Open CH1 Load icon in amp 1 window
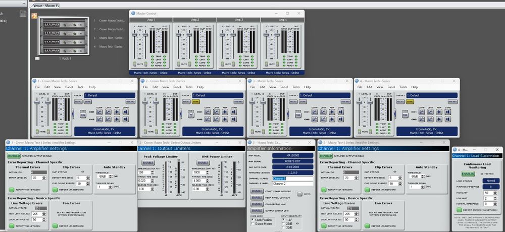Viewport: 505px width, 232px height. click(x=125, y=112)
